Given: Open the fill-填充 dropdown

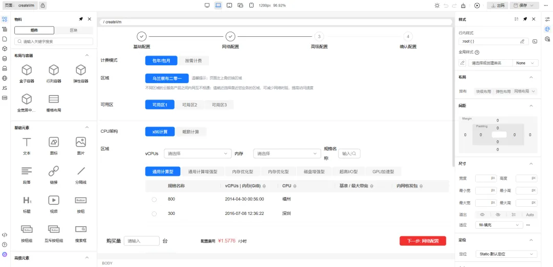Looking at the screenshot, I should [x=499, y=225].
